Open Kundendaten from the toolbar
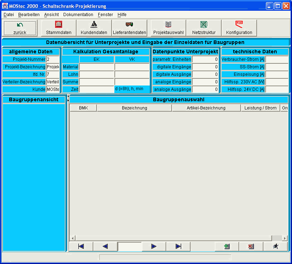292x264 pixels. (94, 28)
